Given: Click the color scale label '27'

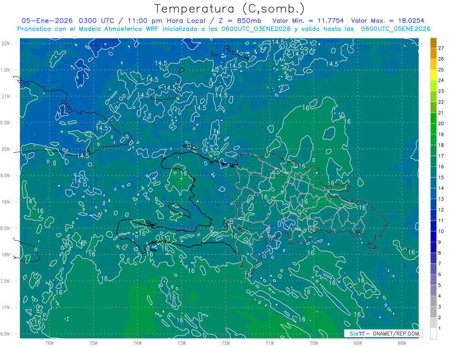Looking at the screenshot, I should click(x=441, y=48).
